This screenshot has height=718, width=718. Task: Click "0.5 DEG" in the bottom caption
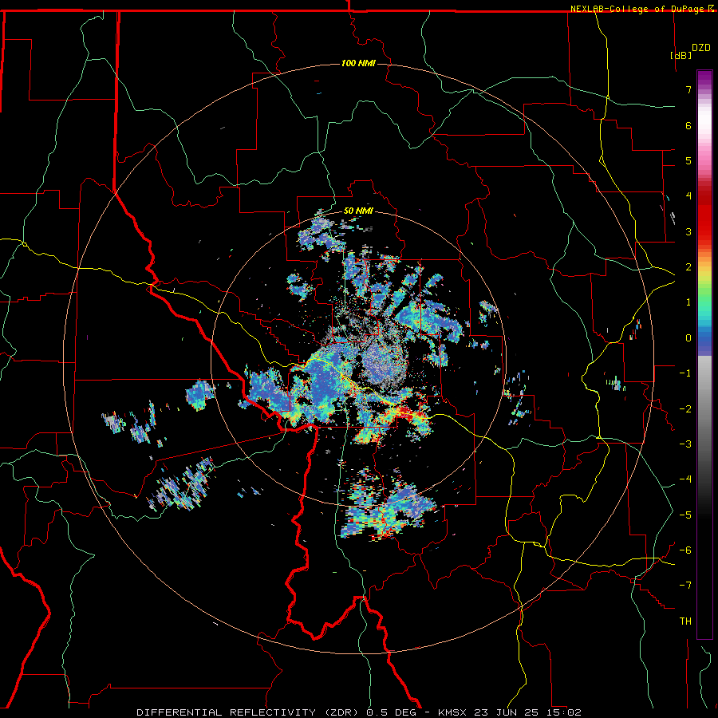tap(392, 712)
